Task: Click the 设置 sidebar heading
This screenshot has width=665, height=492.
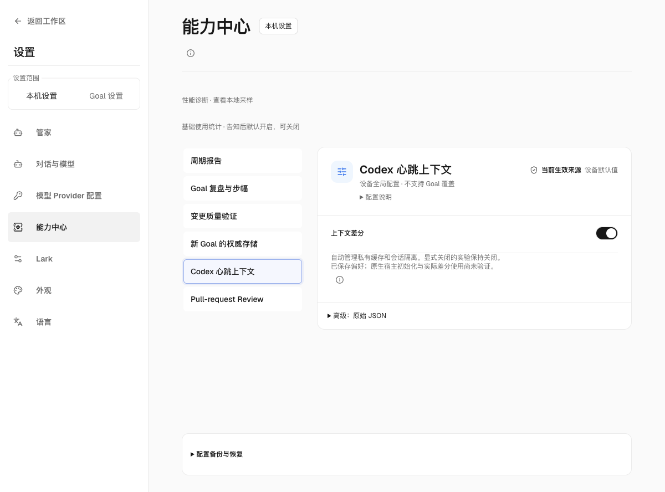Action: [24, 53]
